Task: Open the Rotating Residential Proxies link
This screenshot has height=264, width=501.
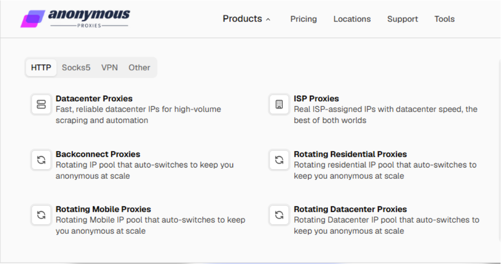Action: [x=350, y=154]
